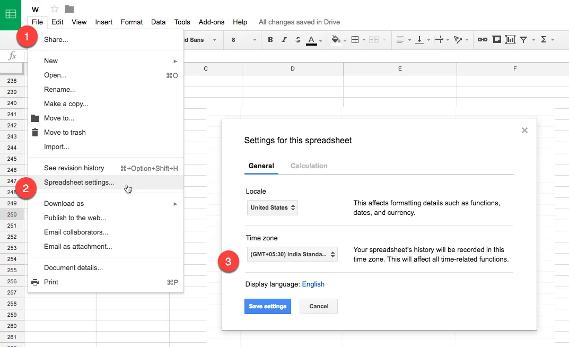The height and width of the screenshot is (347, 569).
Task: Open the Download as submenu
Action: click(64, 203)
